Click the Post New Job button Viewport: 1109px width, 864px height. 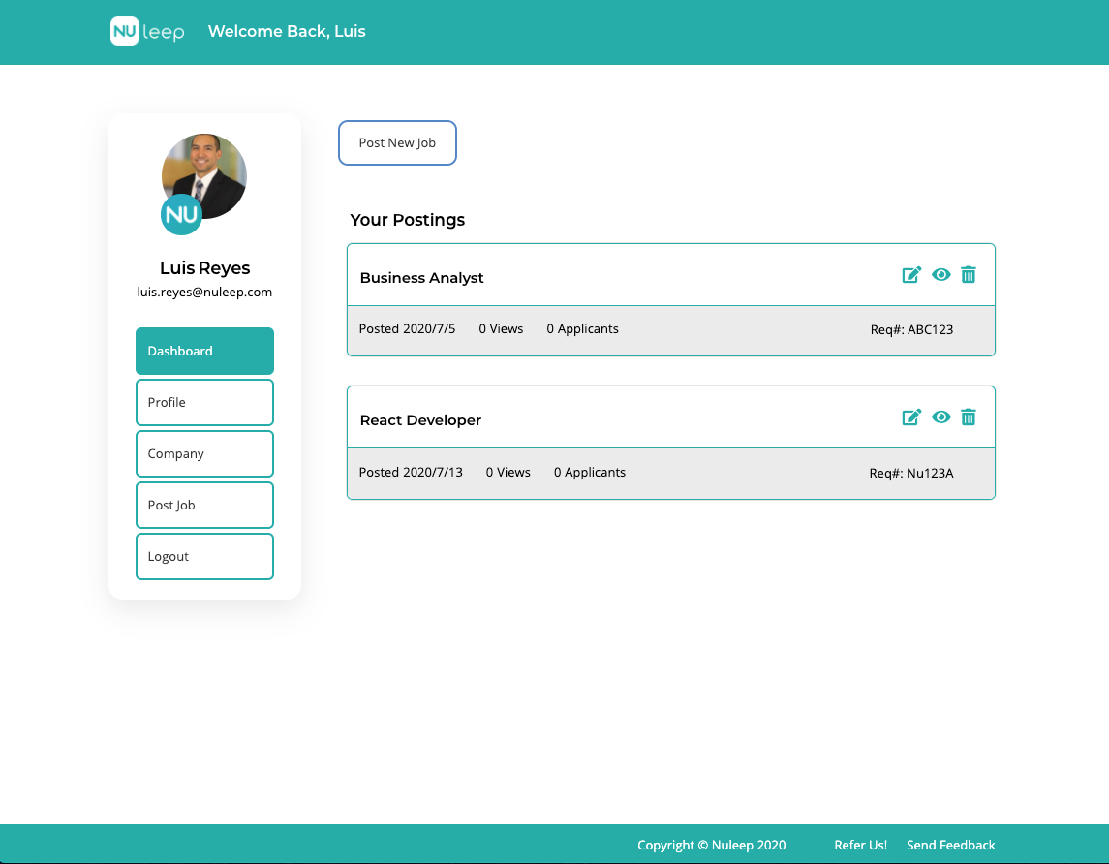click(397, 142)
